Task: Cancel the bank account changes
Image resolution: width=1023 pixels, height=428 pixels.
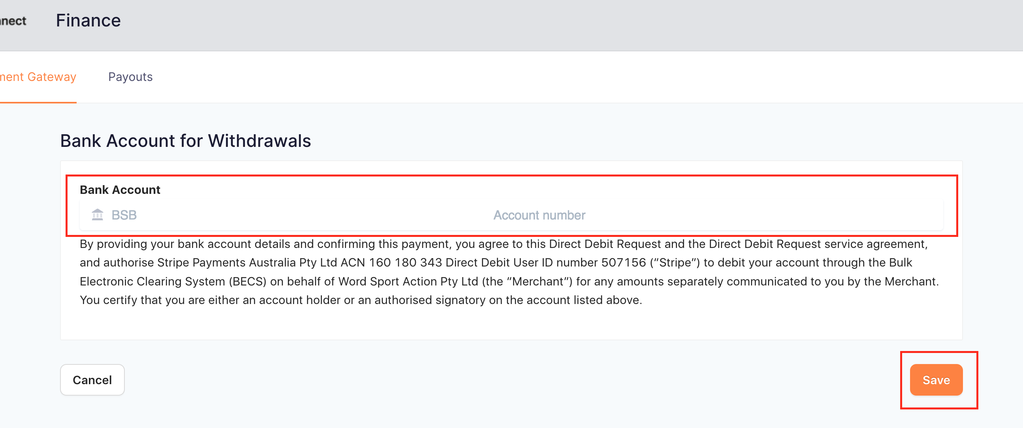Action: tap(92, 380)
